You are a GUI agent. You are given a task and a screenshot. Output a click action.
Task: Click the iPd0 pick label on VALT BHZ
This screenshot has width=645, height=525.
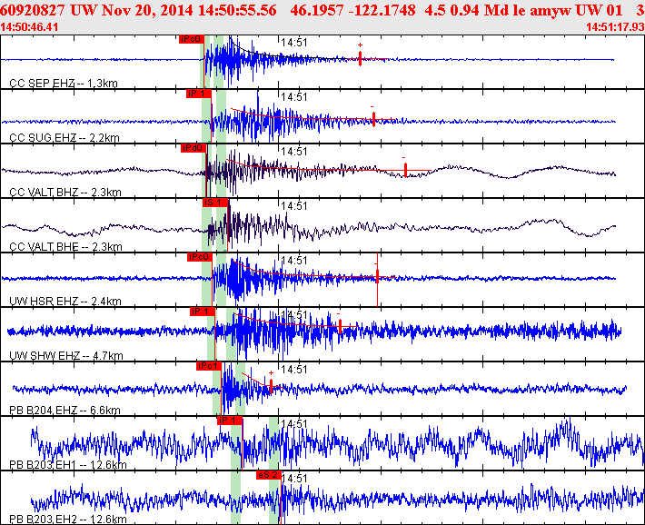pos(193,148)
